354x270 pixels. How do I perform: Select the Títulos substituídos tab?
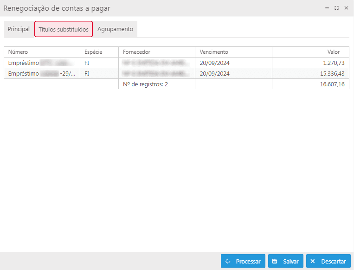point(64,29)
